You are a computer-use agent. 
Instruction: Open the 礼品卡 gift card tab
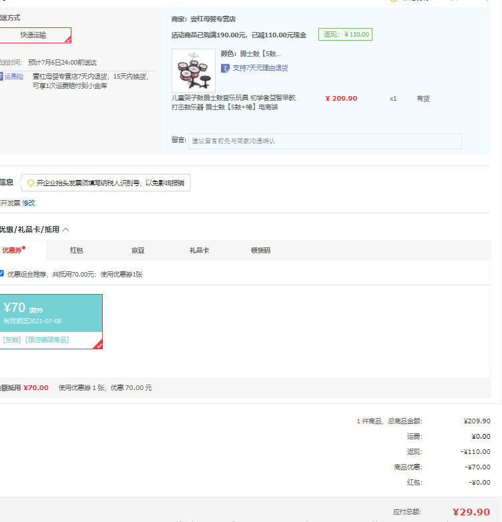point(199,251)
